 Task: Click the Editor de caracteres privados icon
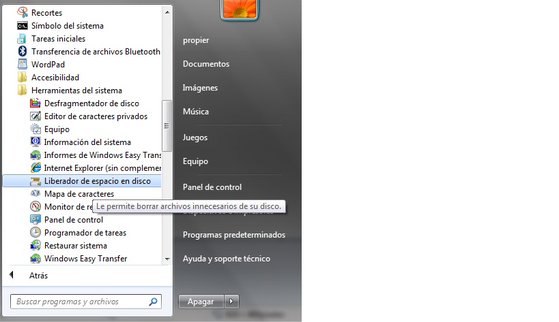pyautogui.click(x=35, y=116)
